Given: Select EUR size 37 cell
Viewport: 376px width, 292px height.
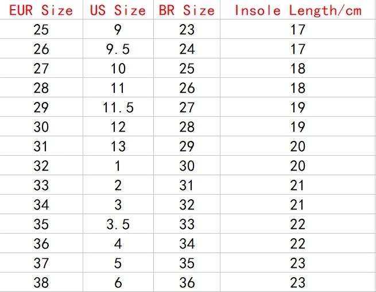Looking at the screenshot, I should (x=41, y=263).
